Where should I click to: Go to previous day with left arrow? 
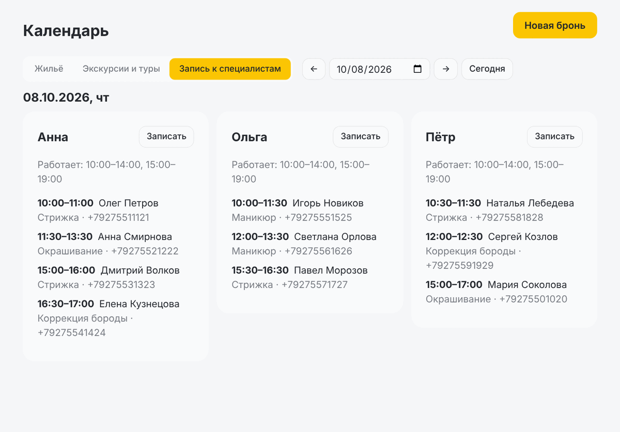[314, 69]
